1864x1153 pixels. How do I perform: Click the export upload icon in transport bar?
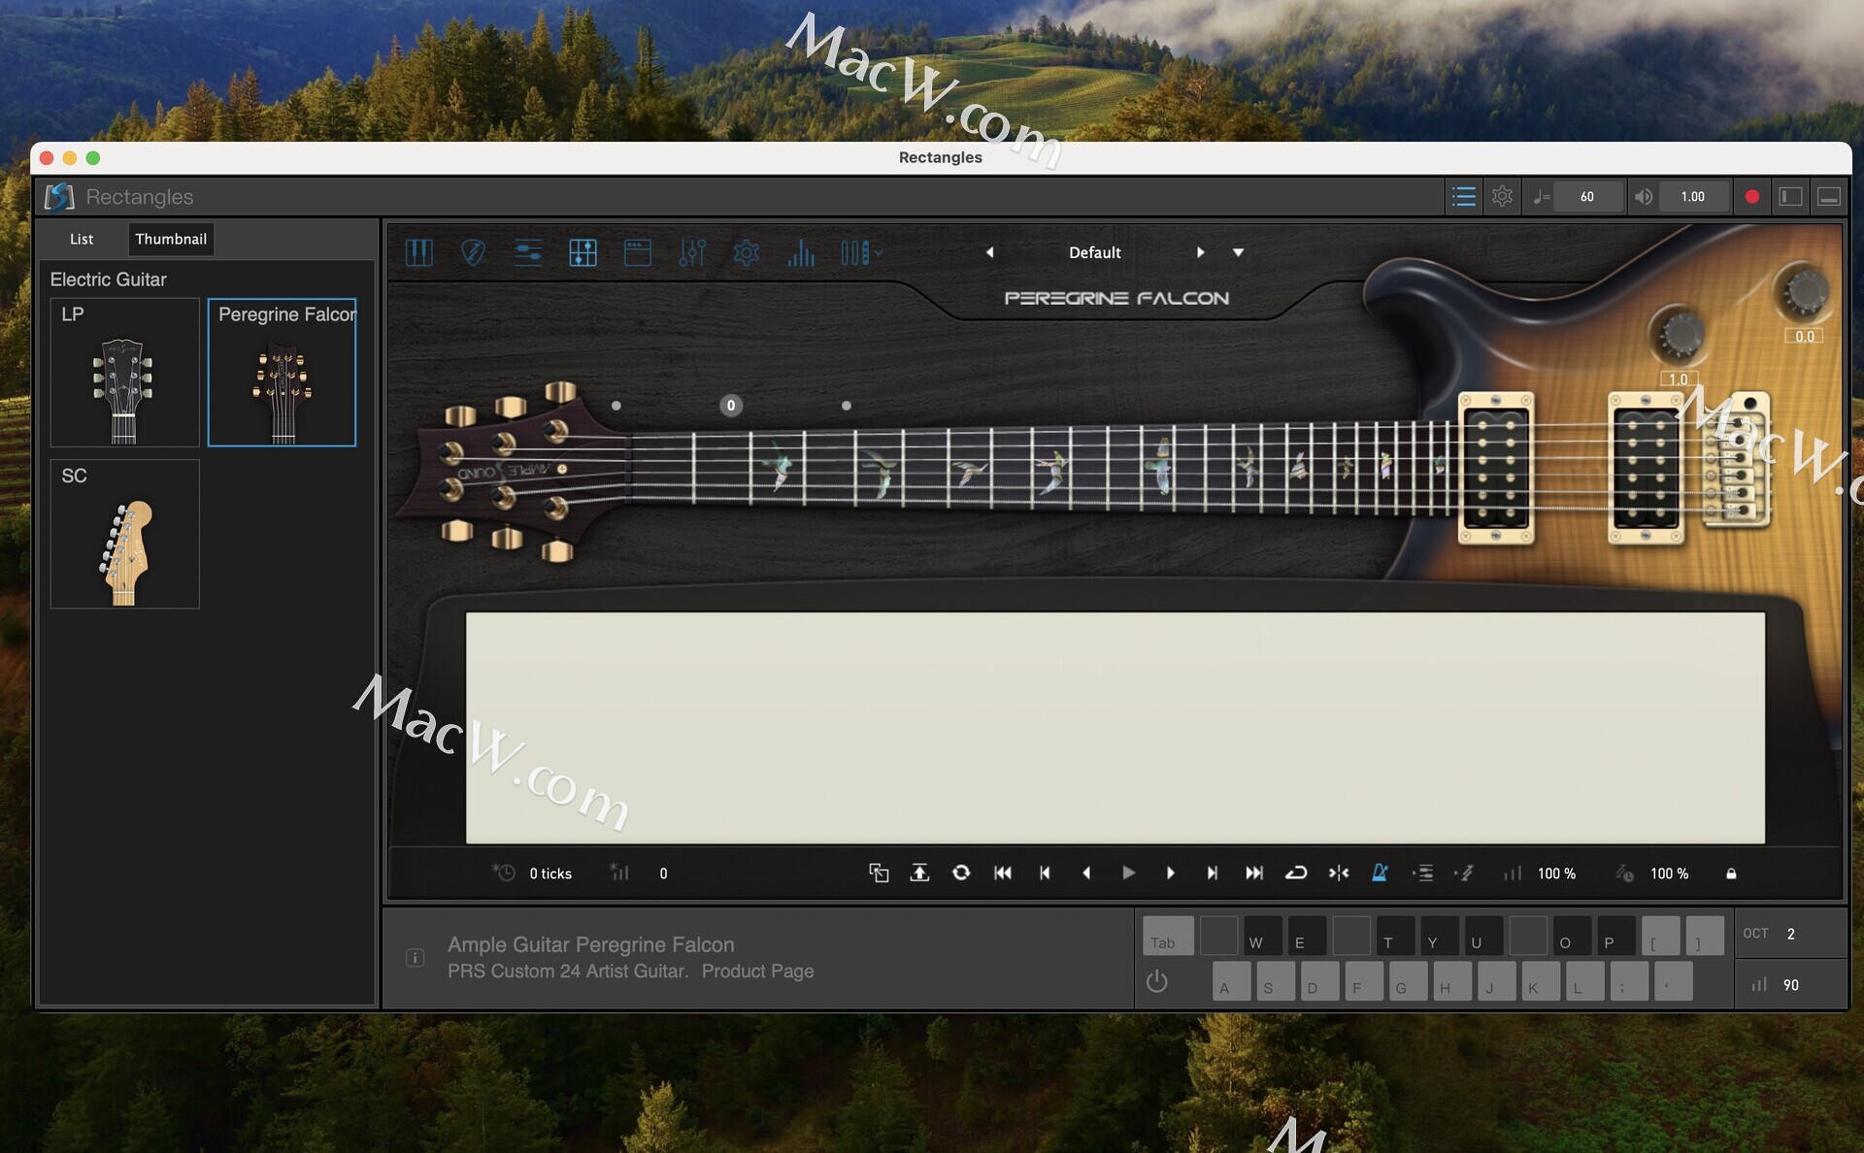coord(919,873)
